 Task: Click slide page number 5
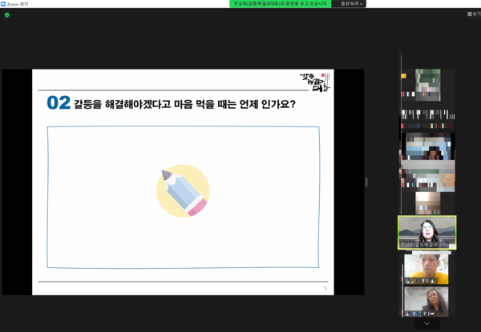coord(325,288)
